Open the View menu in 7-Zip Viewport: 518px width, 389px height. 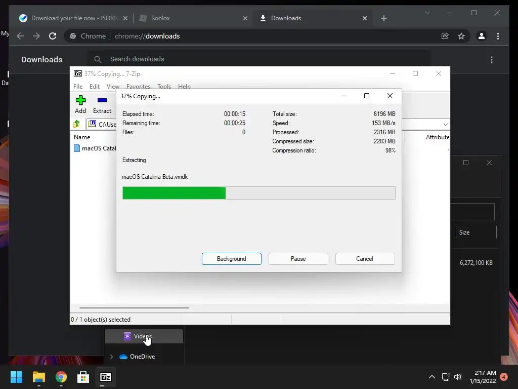[113, 86]
